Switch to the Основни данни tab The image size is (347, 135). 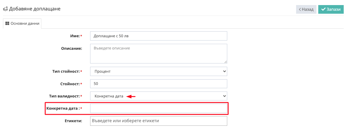(x=22, y=24)
